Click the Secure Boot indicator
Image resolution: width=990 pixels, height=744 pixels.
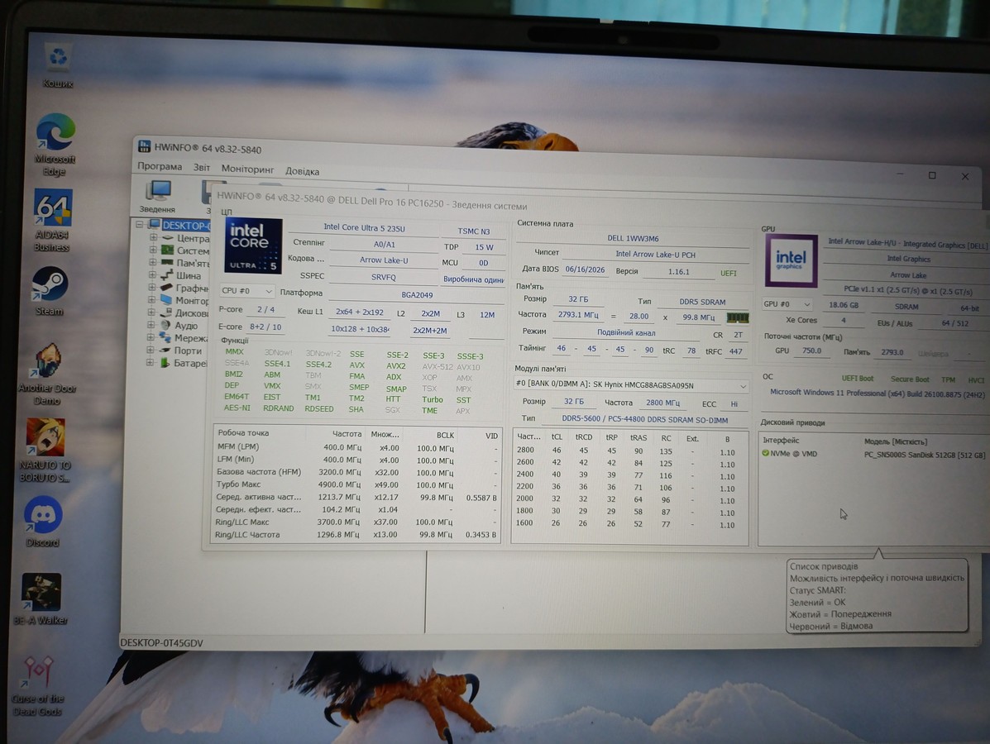[x=909, y=379]
